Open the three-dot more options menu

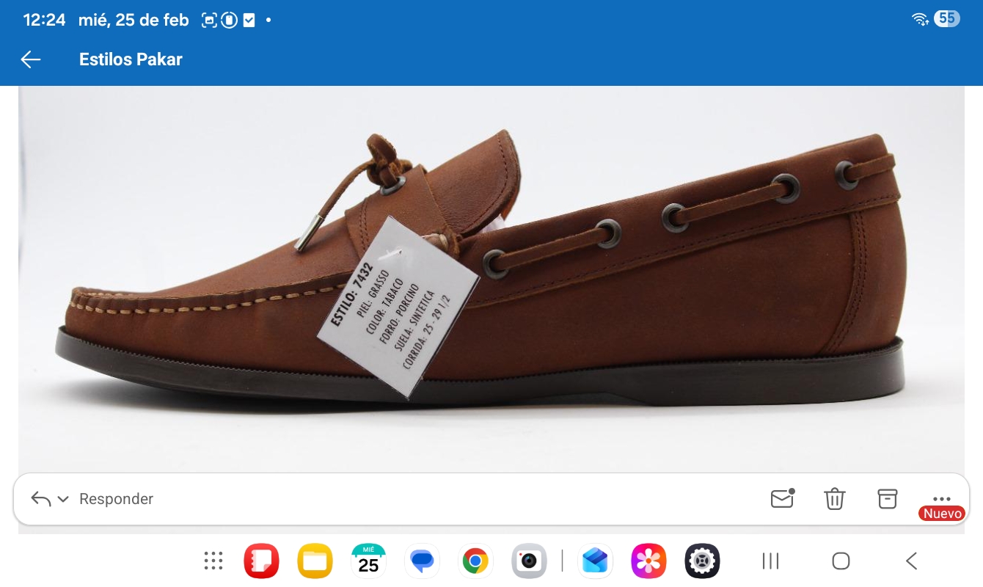pyautogui.click(x=941, y=498)
